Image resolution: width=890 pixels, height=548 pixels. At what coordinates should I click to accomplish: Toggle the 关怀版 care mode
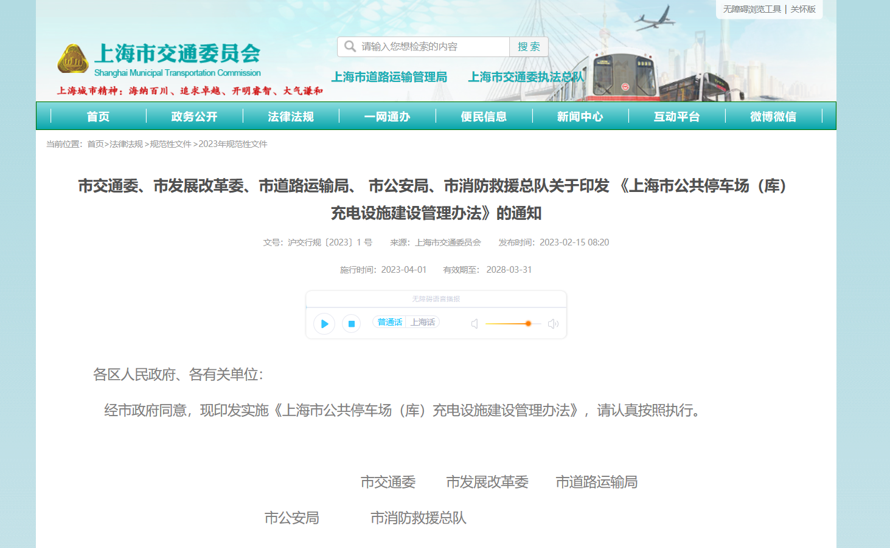pos(803,9)
